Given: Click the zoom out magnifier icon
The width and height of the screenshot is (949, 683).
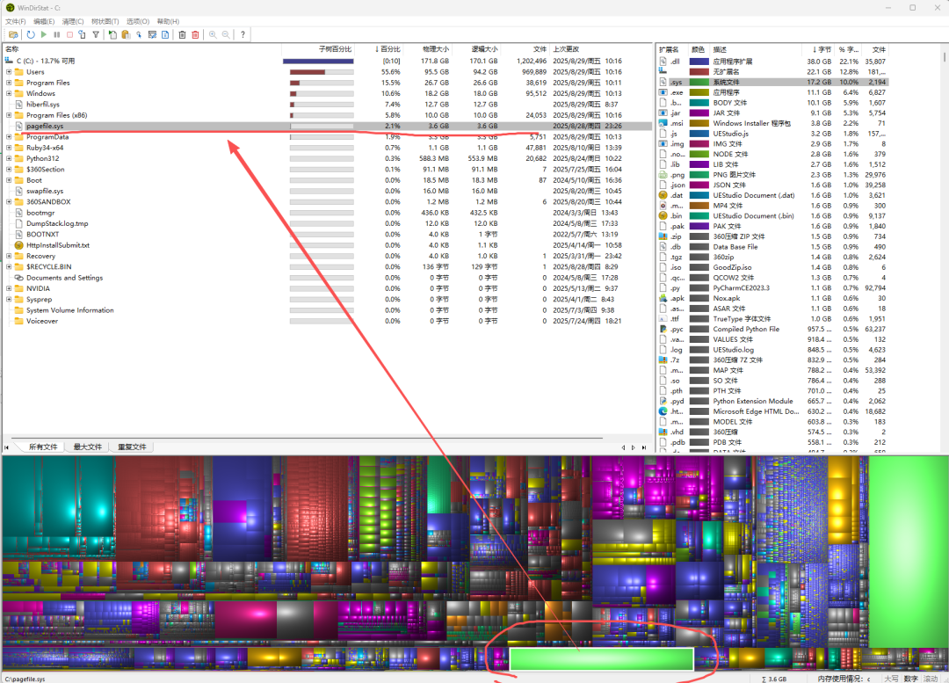Looking at the screenshot, I should [x=226, y=34].
